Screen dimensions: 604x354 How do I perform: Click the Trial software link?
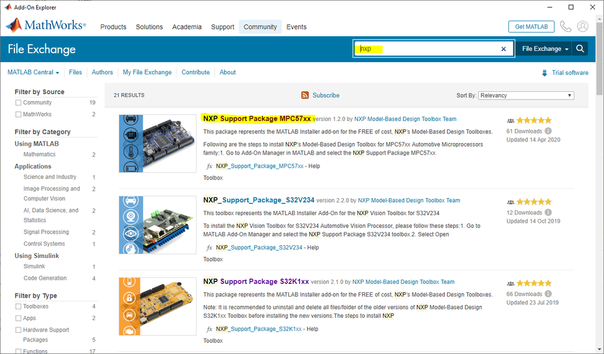(570, 72)
